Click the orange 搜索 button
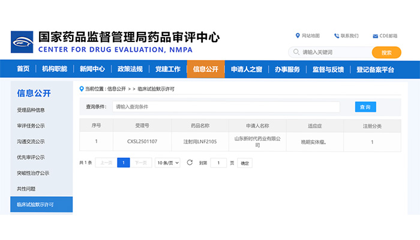Image resolution: width=420 pixels, height=240 pixels. 386,52
